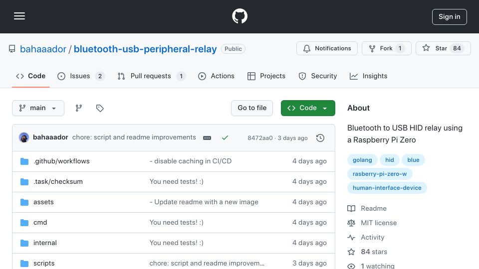Click folder icon beside .github/workflows
Image resolution: width=479 pixels, height=269 pixels.
pos(24,161)
